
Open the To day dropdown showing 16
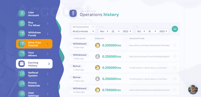click(x=152, y=31)
